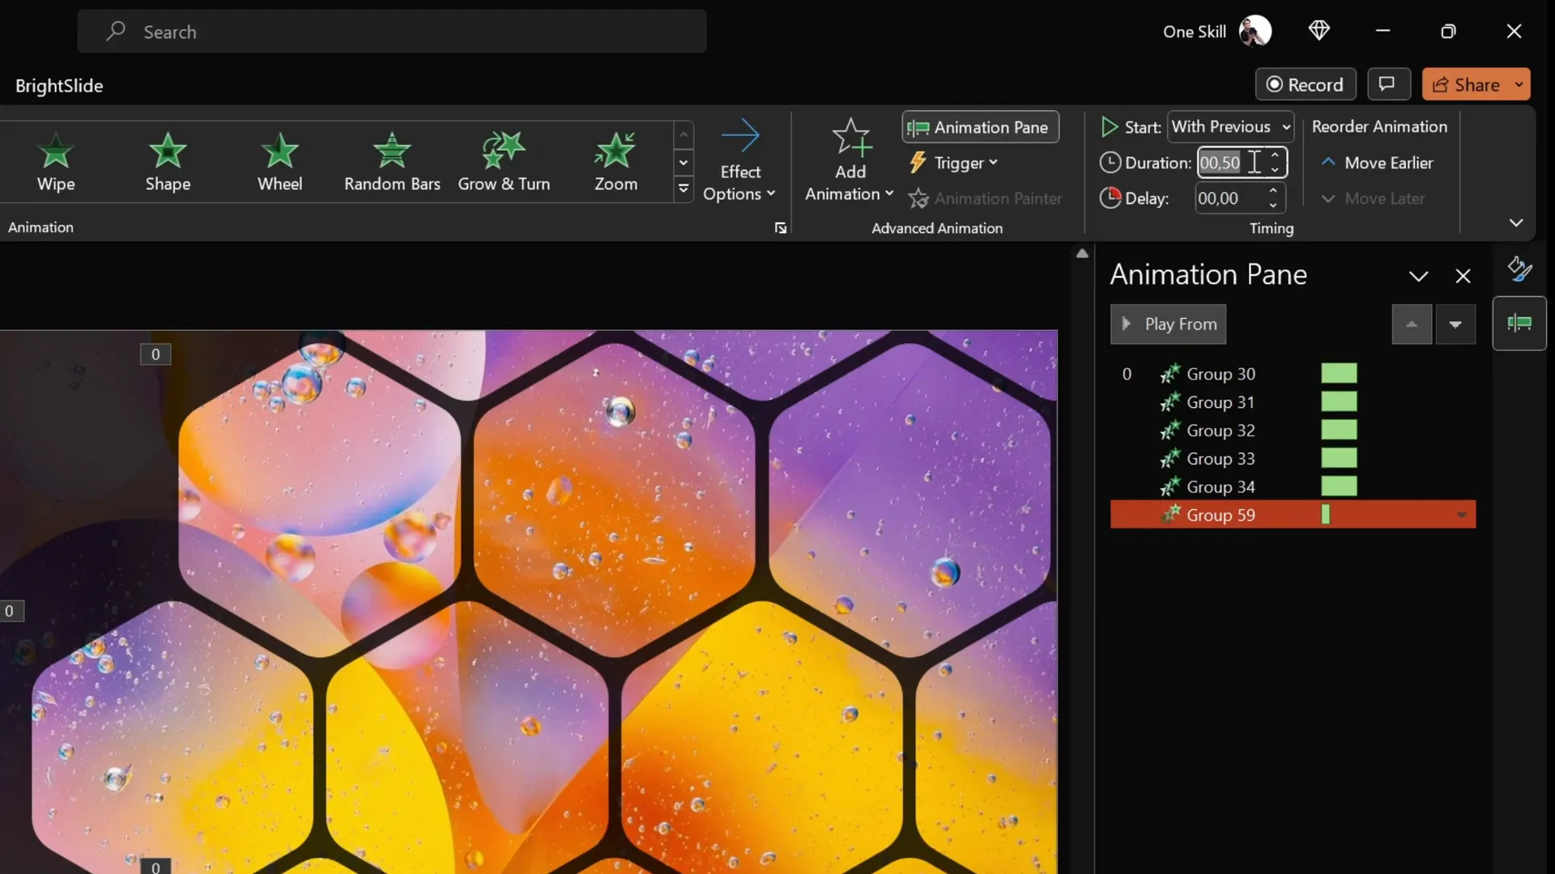Open the BrightSlide tab
Image resolution: width=1555 pixels, height=874 pixels.
click(59, 86)
